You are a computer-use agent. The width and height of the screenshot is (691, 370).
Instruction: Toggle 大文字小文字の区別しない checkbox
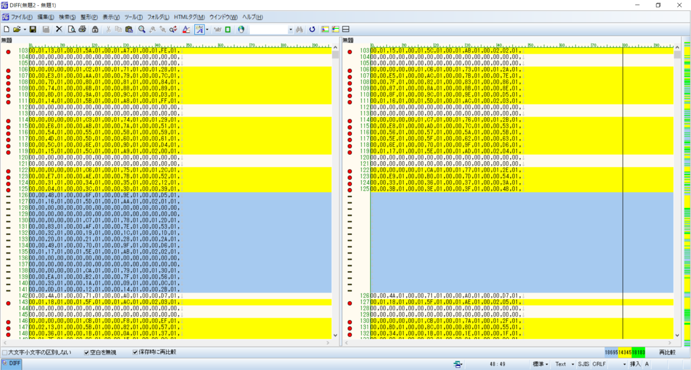[5, 352]
